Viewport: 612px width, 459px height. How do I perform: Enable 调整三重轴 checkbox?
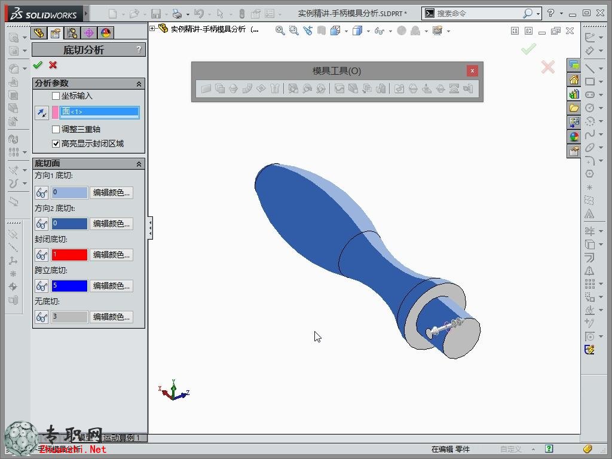pos(56,129)
